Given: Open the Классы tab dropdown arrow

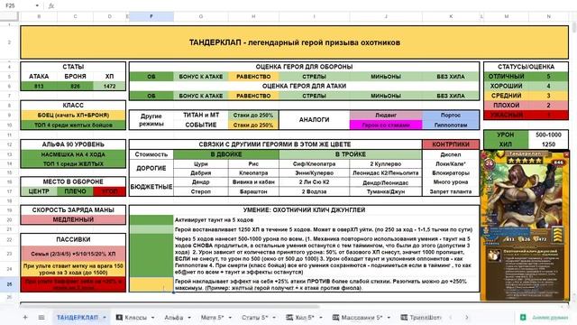Looking at the screenshot, I should (x=152, y=317).
